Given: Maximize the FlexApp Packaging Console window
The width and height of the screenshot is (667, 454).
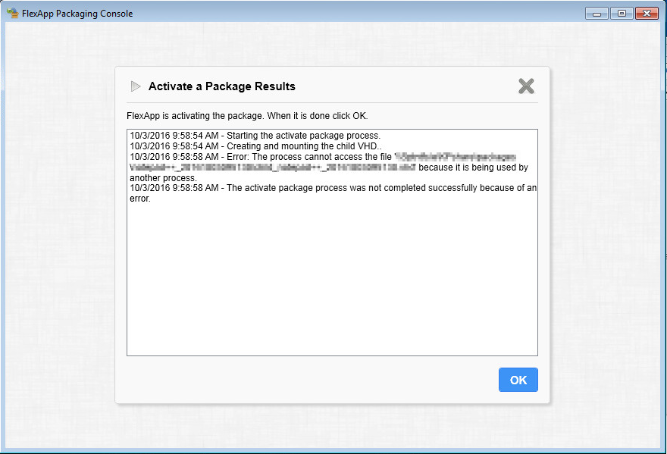Looking at the screenshot, I should coord(621,13).
